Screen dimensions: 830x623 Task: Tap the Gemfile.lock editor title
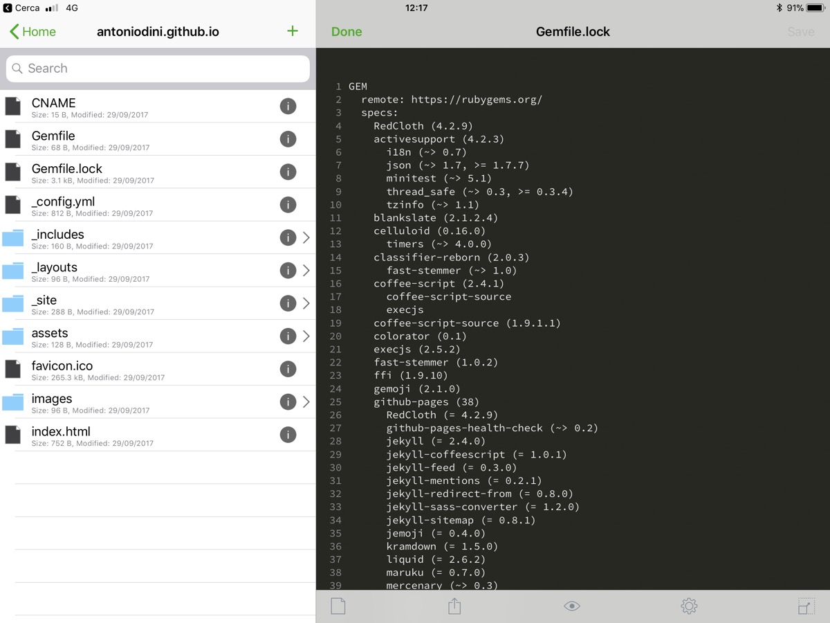(573, 32)
